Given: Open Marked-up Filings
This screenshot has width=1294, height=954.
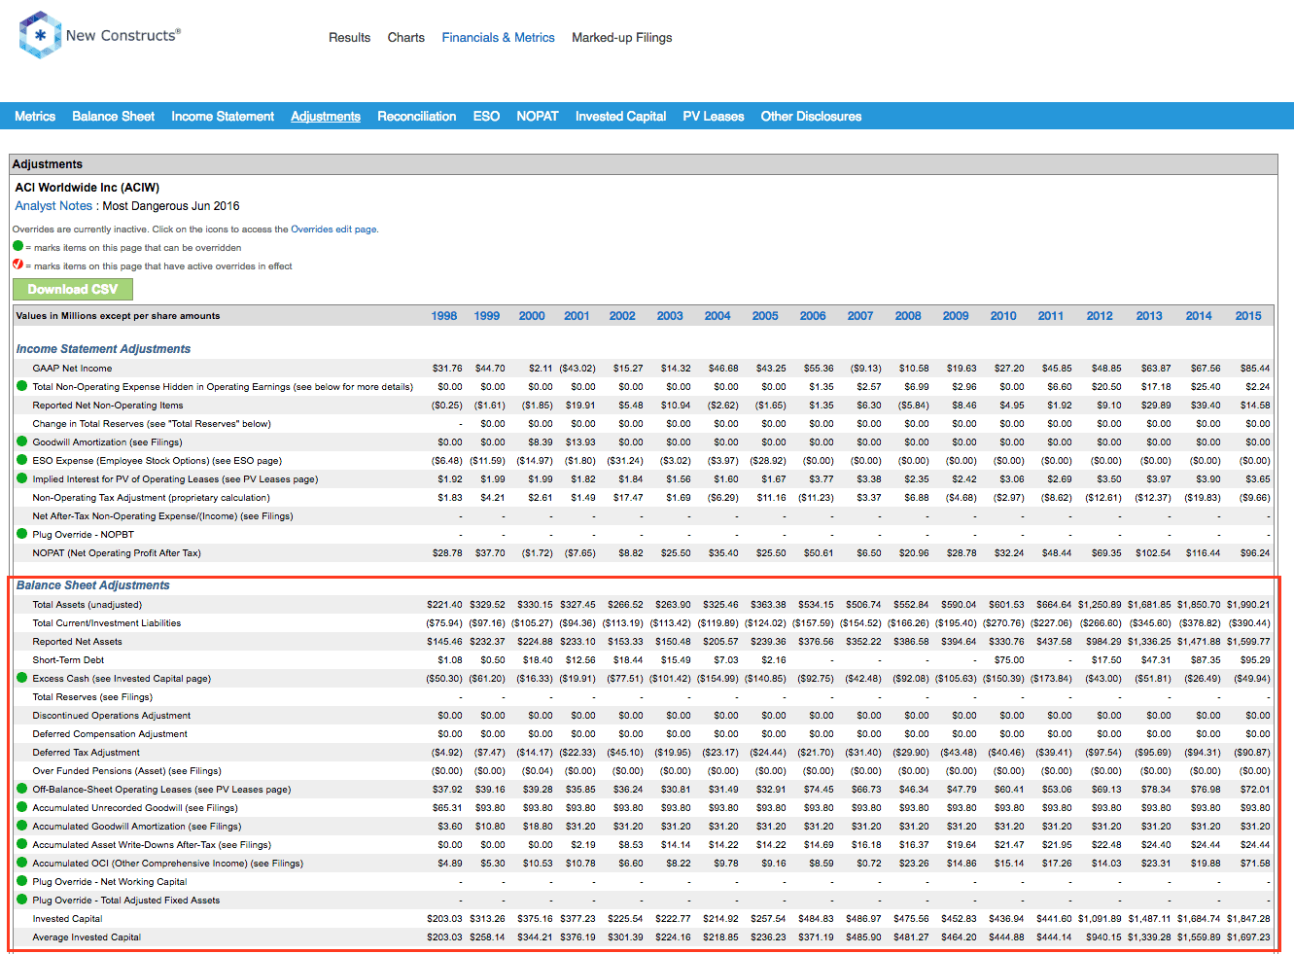Looking at the screenshot, I should coord(621,38).
